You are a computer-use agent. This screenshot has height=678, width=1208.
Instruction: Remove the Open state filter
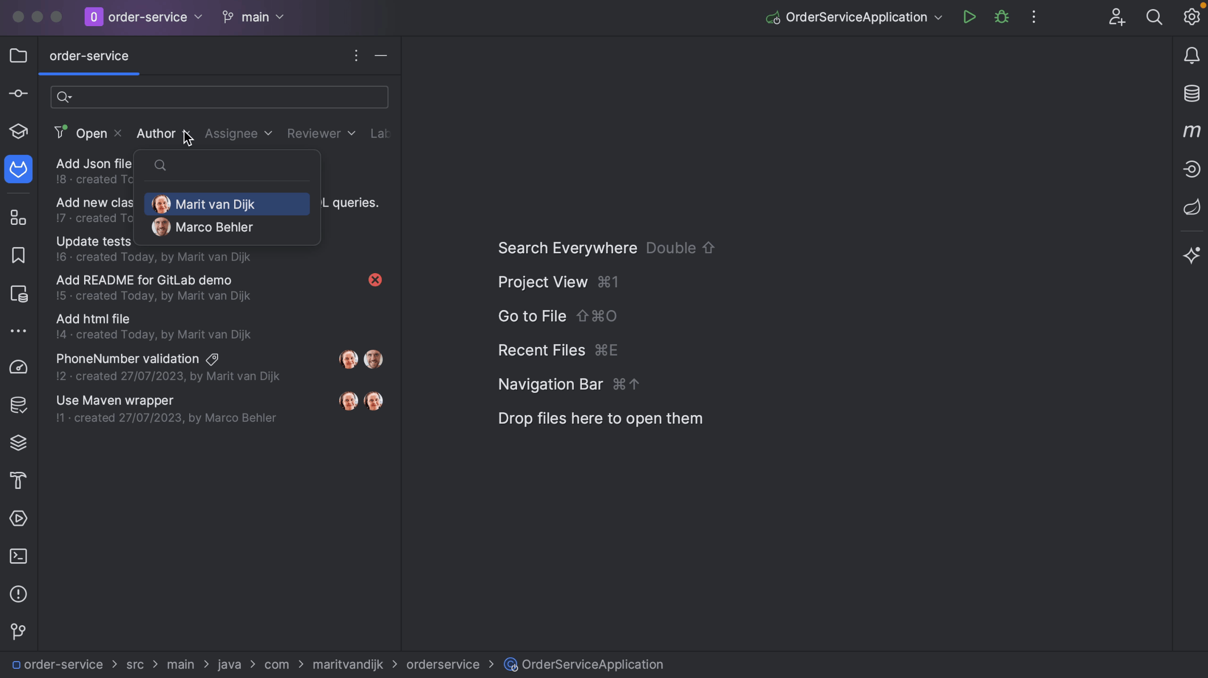pos(118,133)
